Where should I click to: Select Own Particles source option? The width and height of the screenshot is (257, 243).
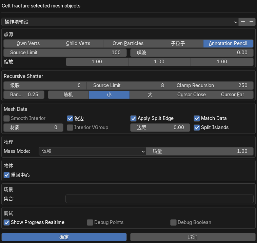coord(128,43)
